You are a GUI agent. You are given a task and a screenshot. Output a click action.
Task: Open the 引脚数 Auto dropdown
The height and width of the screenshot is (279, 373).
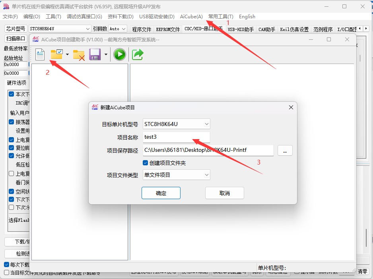point(118,29)
